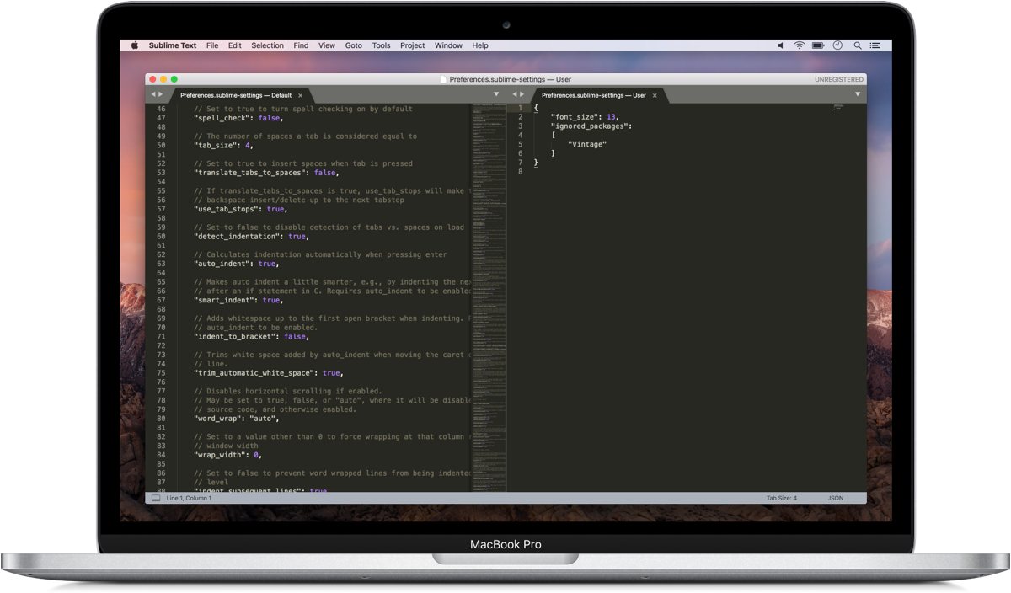
Task: Click the "use_tab_stops": true line
Action: 241,209
